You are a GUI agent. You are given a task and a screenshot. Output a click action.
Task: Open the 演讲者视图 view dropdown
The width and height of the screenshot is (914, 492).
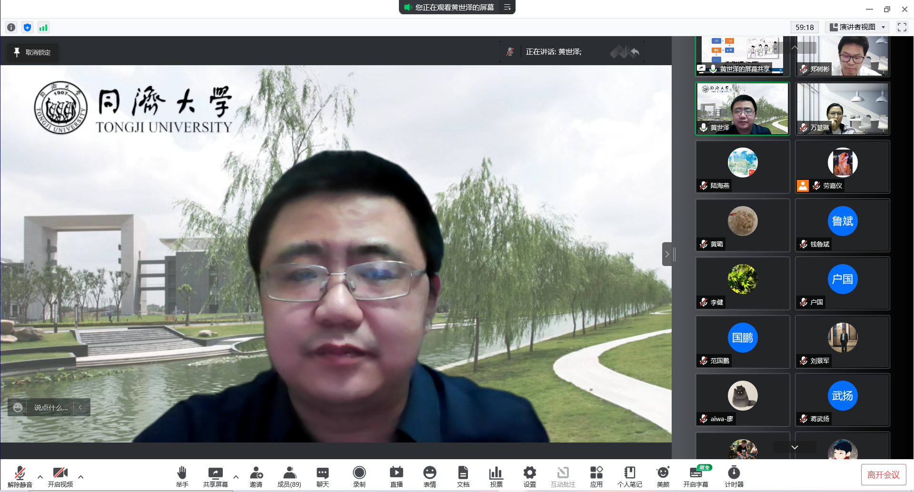pyautogui.click(x=857, y=27)
